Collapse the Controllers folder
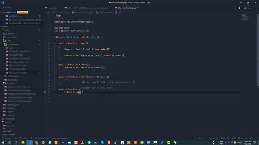This screenshot has width=259, height=145. coord(11,44)
